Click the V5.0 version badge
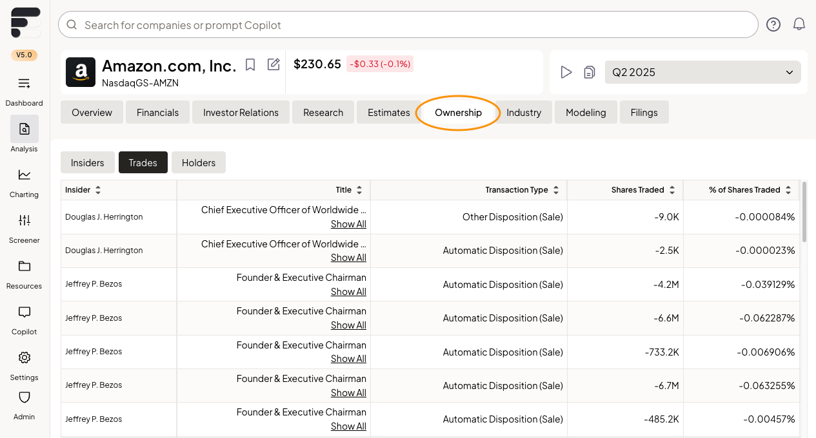Screen dimensions: 816x438 pyautogui.click(x=24, y=55)
